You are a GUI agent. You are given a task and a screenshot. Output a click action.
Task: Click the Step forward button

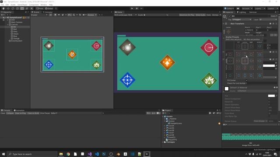(141, 9)
